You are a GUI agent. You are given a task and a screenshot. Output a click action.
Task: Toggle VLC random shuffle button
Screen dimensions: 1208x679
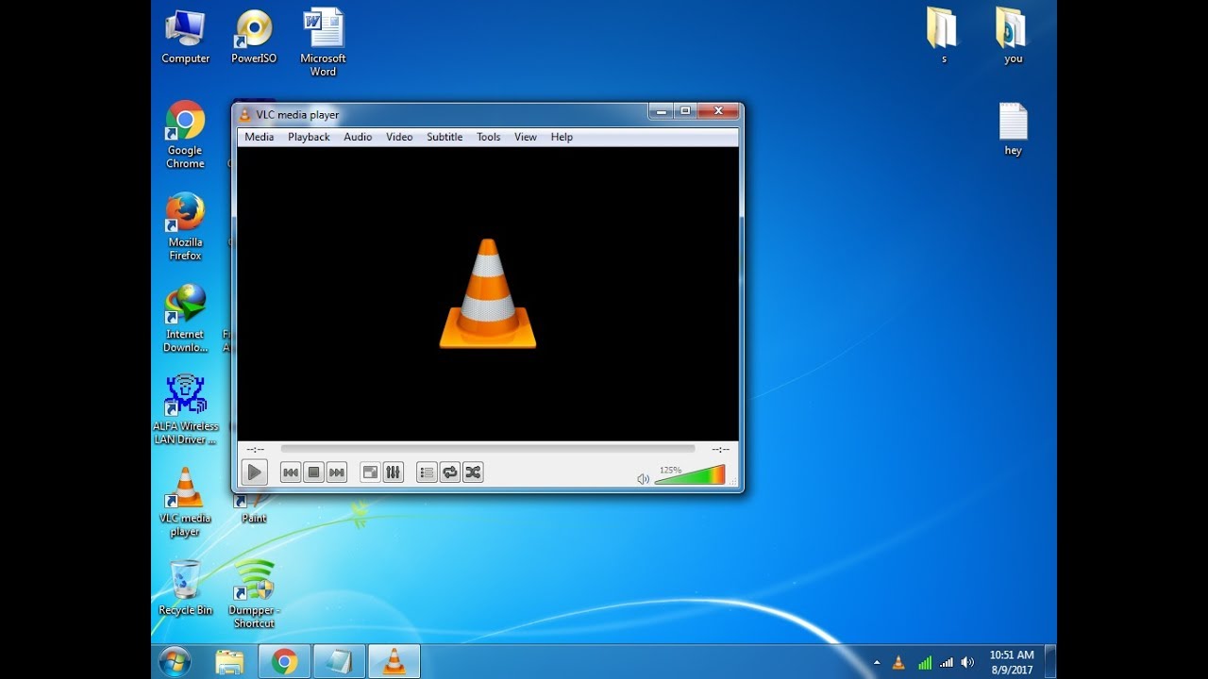(x=473, y=472)
